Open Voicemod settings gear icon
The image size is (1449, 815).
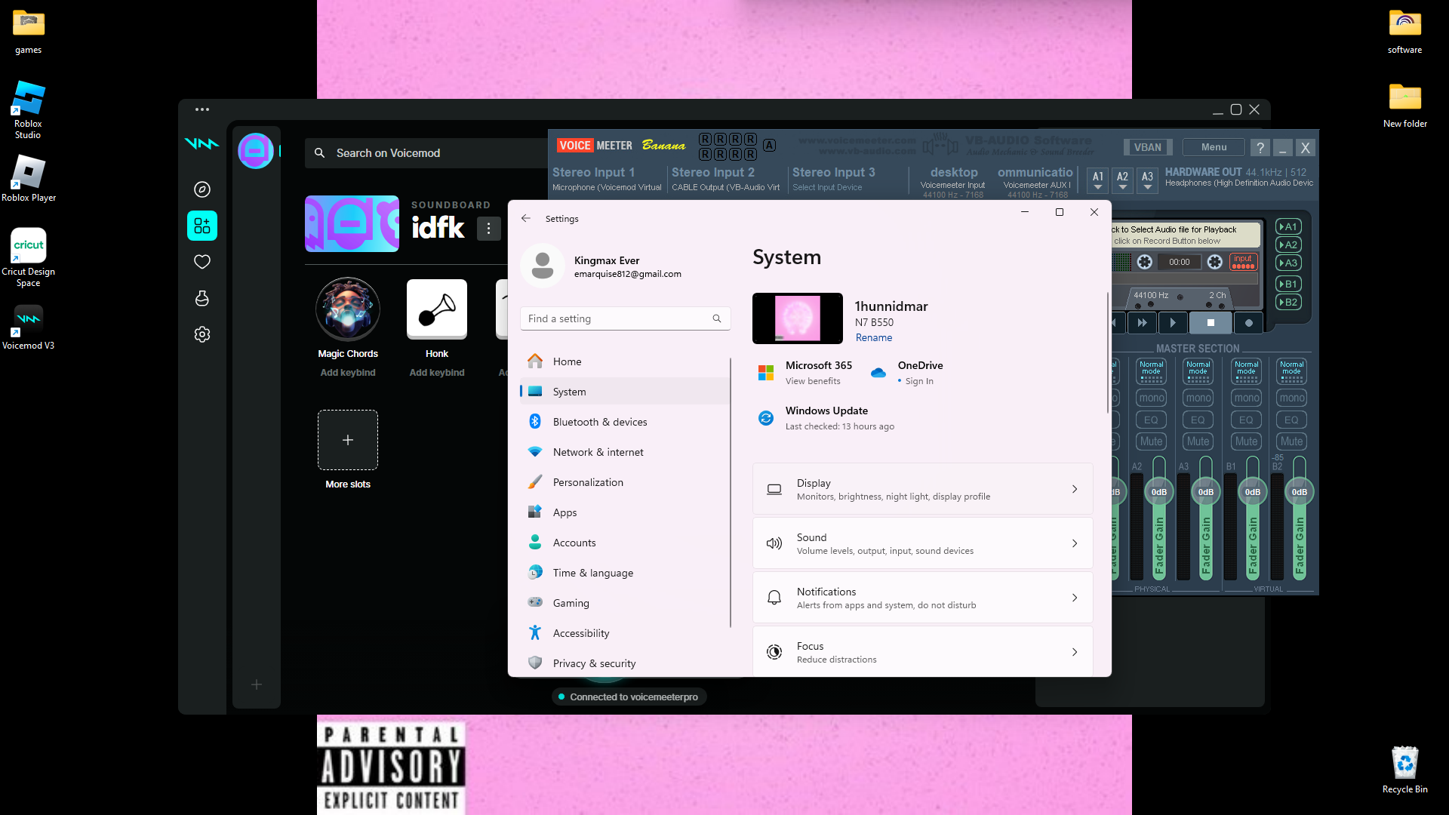(x=202, y=334)
